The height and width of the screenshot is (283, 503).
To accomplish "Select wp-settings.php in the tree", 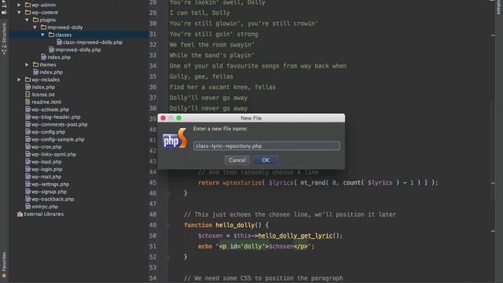I will pyautogui.click(x=50, y=184).
